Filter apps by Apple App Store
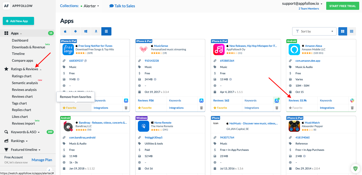This screenshot has width=362, height=175. [65, 31]
